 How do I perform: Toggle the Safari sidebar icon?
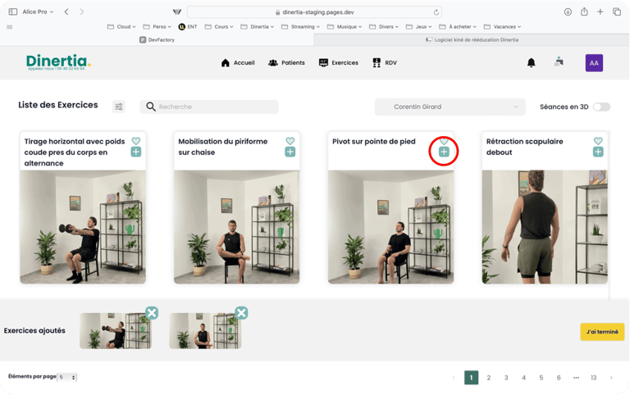(13, 11)
